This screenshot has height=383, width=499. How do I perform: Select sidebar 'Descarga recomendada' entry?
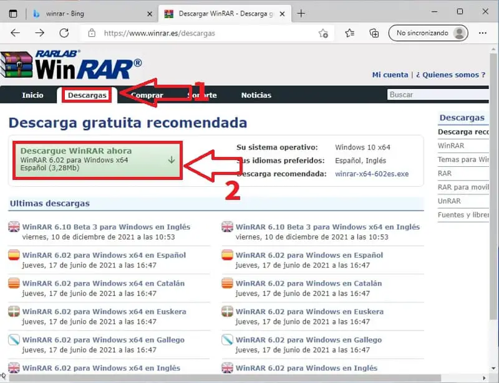[463, 132]
